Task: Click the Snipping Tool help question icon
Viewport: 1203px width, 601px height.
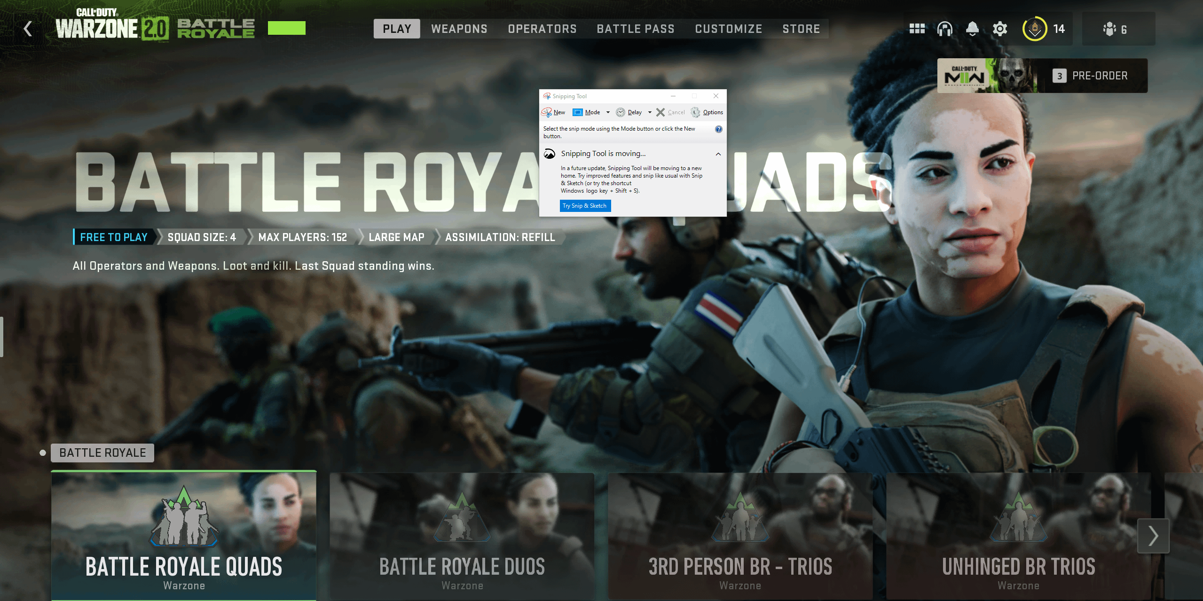Action: [x=718, y=129]
